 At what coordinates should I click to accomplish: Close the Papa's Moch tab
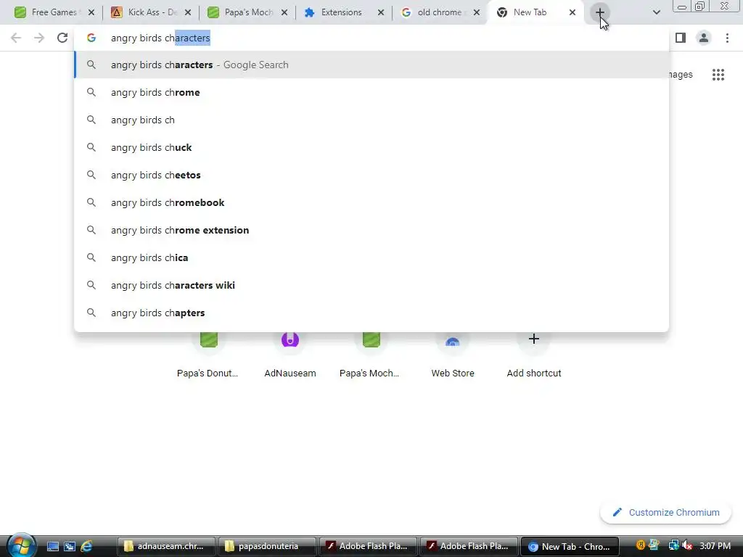(x=284, y=12)
